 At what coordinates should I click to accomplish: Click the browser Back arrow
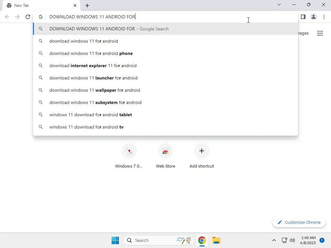click(7, 17)
